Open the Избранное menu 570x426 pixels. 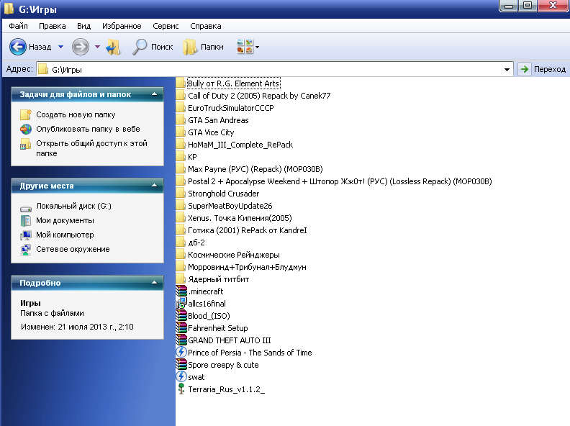(x=122, y=26)
